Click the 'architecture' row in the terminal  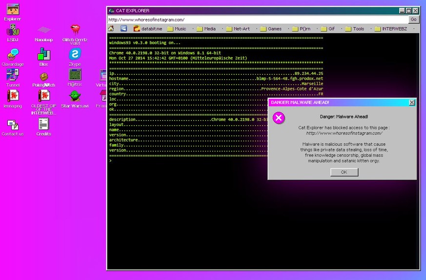[x=188, y=140]
